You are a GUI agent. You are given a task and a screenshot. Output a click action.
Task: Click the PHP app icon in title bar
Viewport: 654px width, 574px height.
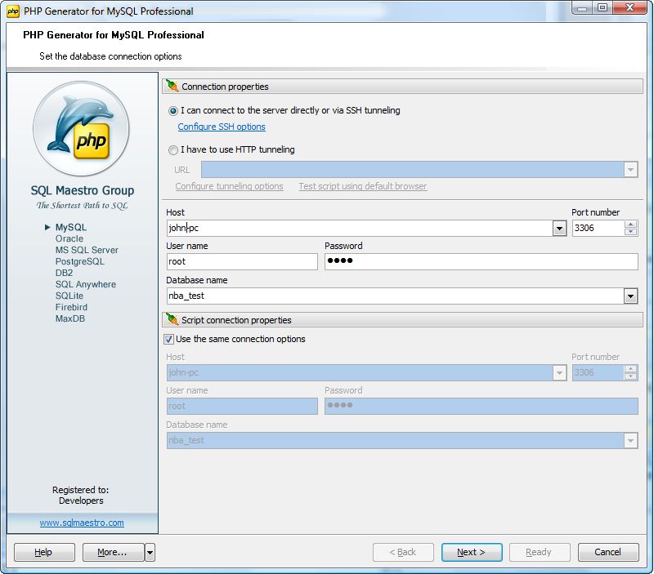tap(13, 11)
